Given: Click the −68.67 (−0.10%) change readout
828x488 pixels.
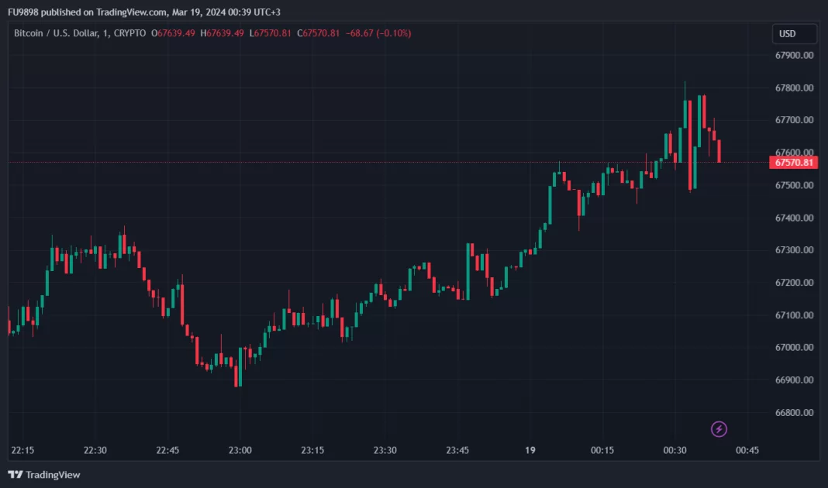Looking at the screenshot, I should click(378, 33).
